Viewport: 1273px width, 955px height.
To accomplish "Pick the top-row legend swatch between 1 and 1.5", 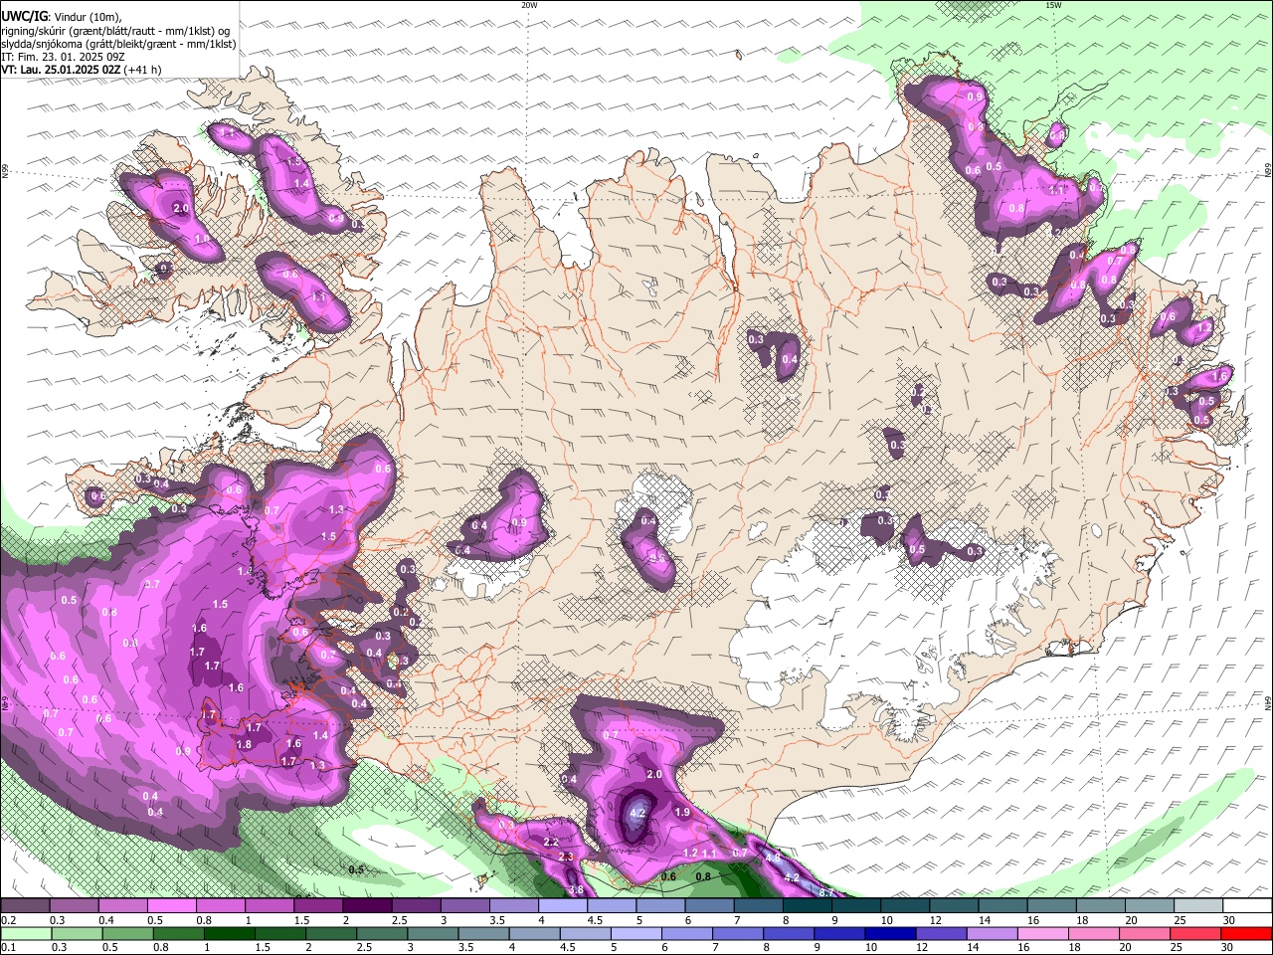I will click(x=270, y=906).
